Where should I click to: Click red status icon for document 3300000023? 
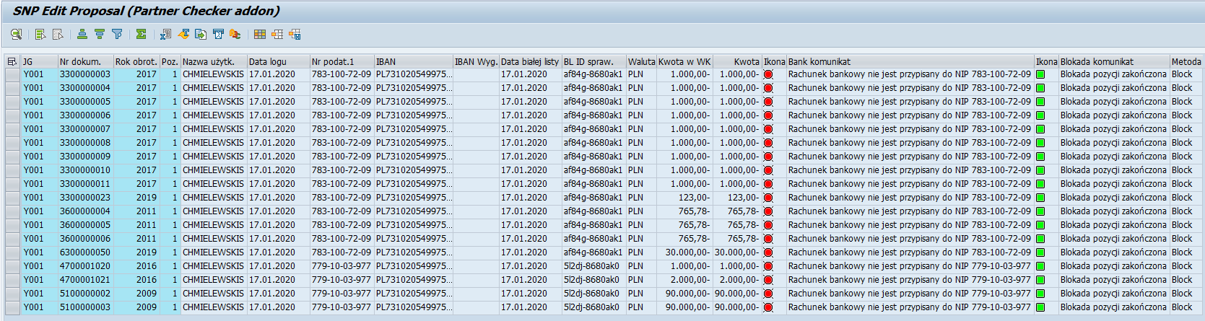pos(768,198)
